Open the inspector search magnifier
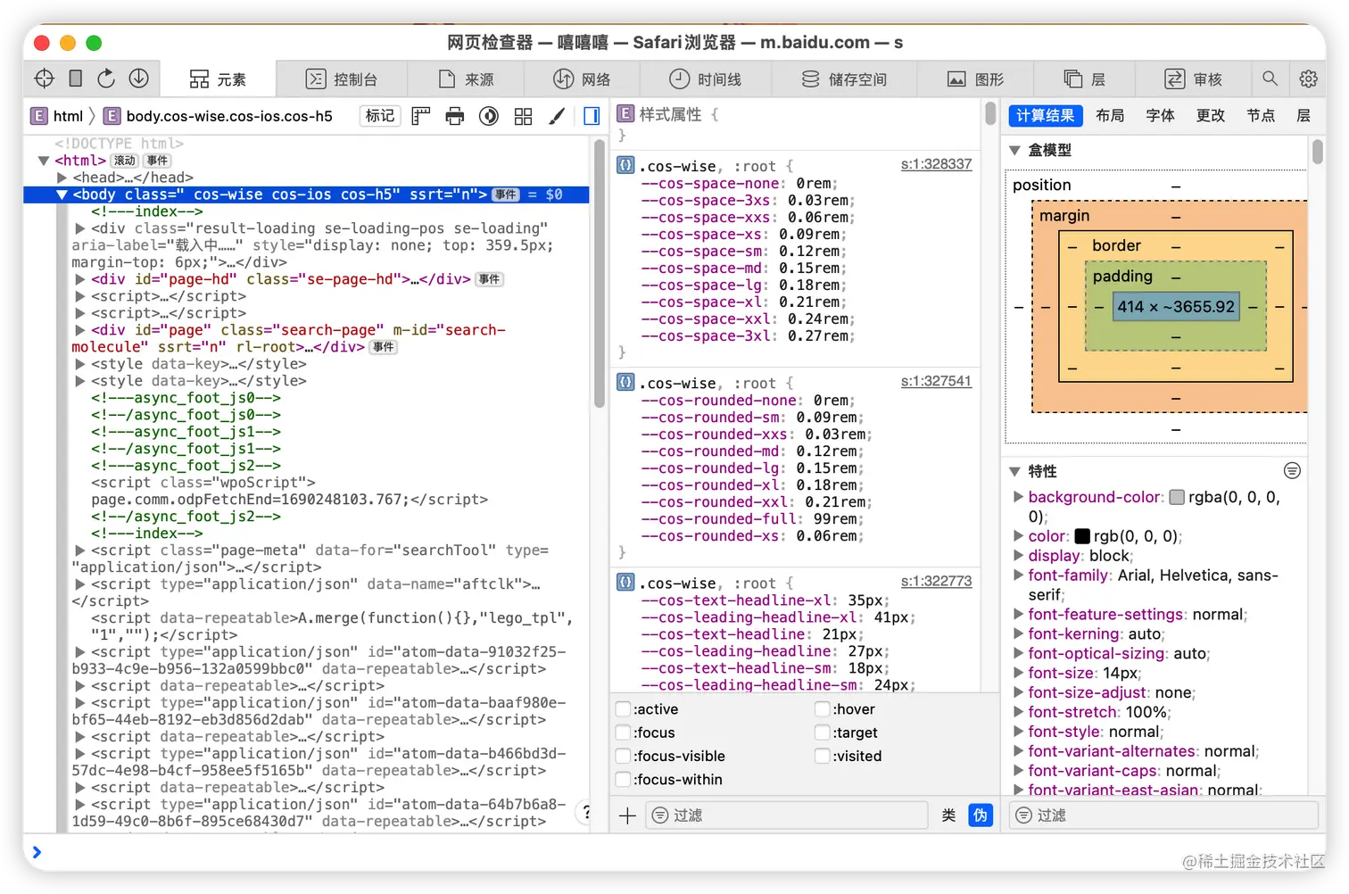The width and height of the screenshot is (1349, 894). pos(1270,79)
